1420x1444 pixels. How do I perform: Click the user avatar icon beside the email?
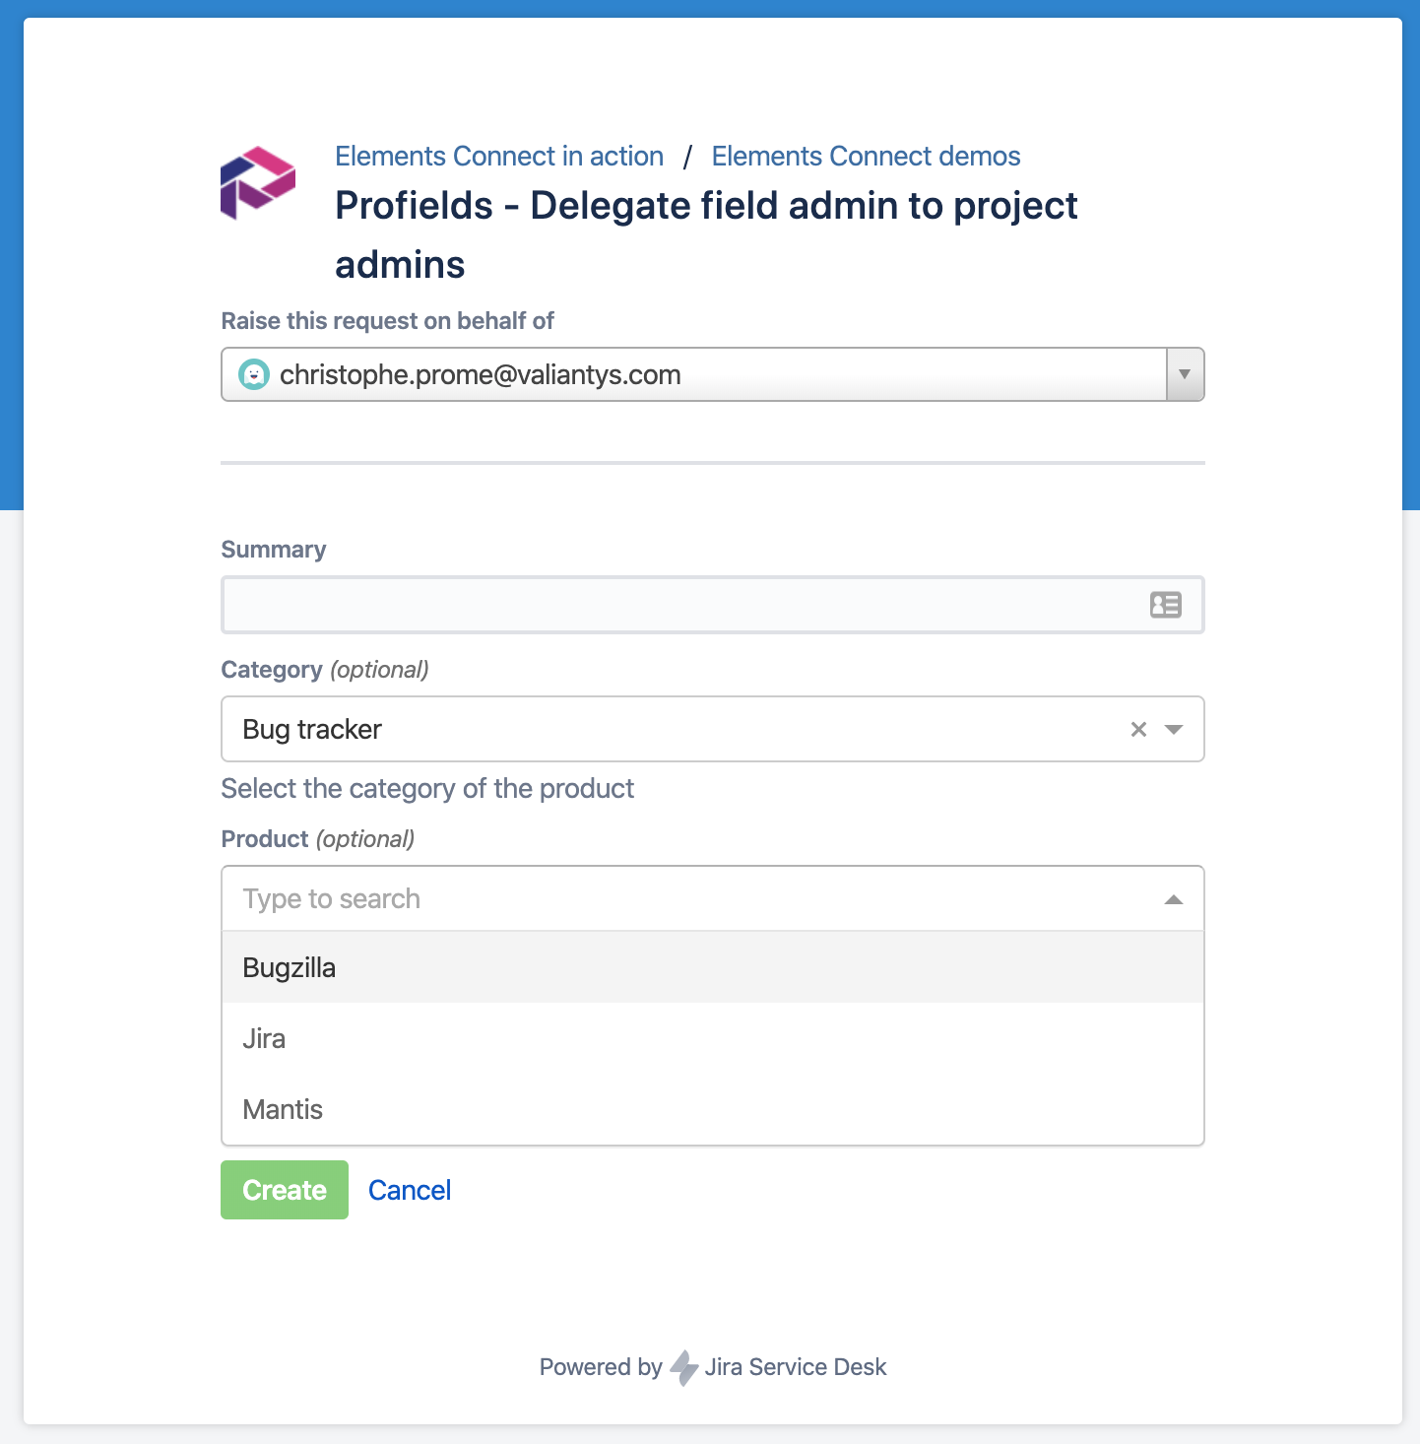click(254, 374)
